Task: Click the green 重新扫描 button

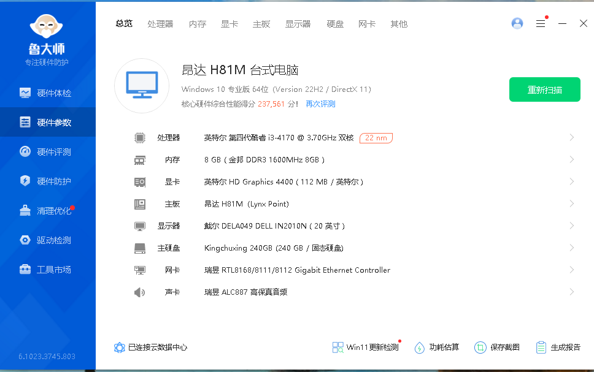Action: (544, 89)
